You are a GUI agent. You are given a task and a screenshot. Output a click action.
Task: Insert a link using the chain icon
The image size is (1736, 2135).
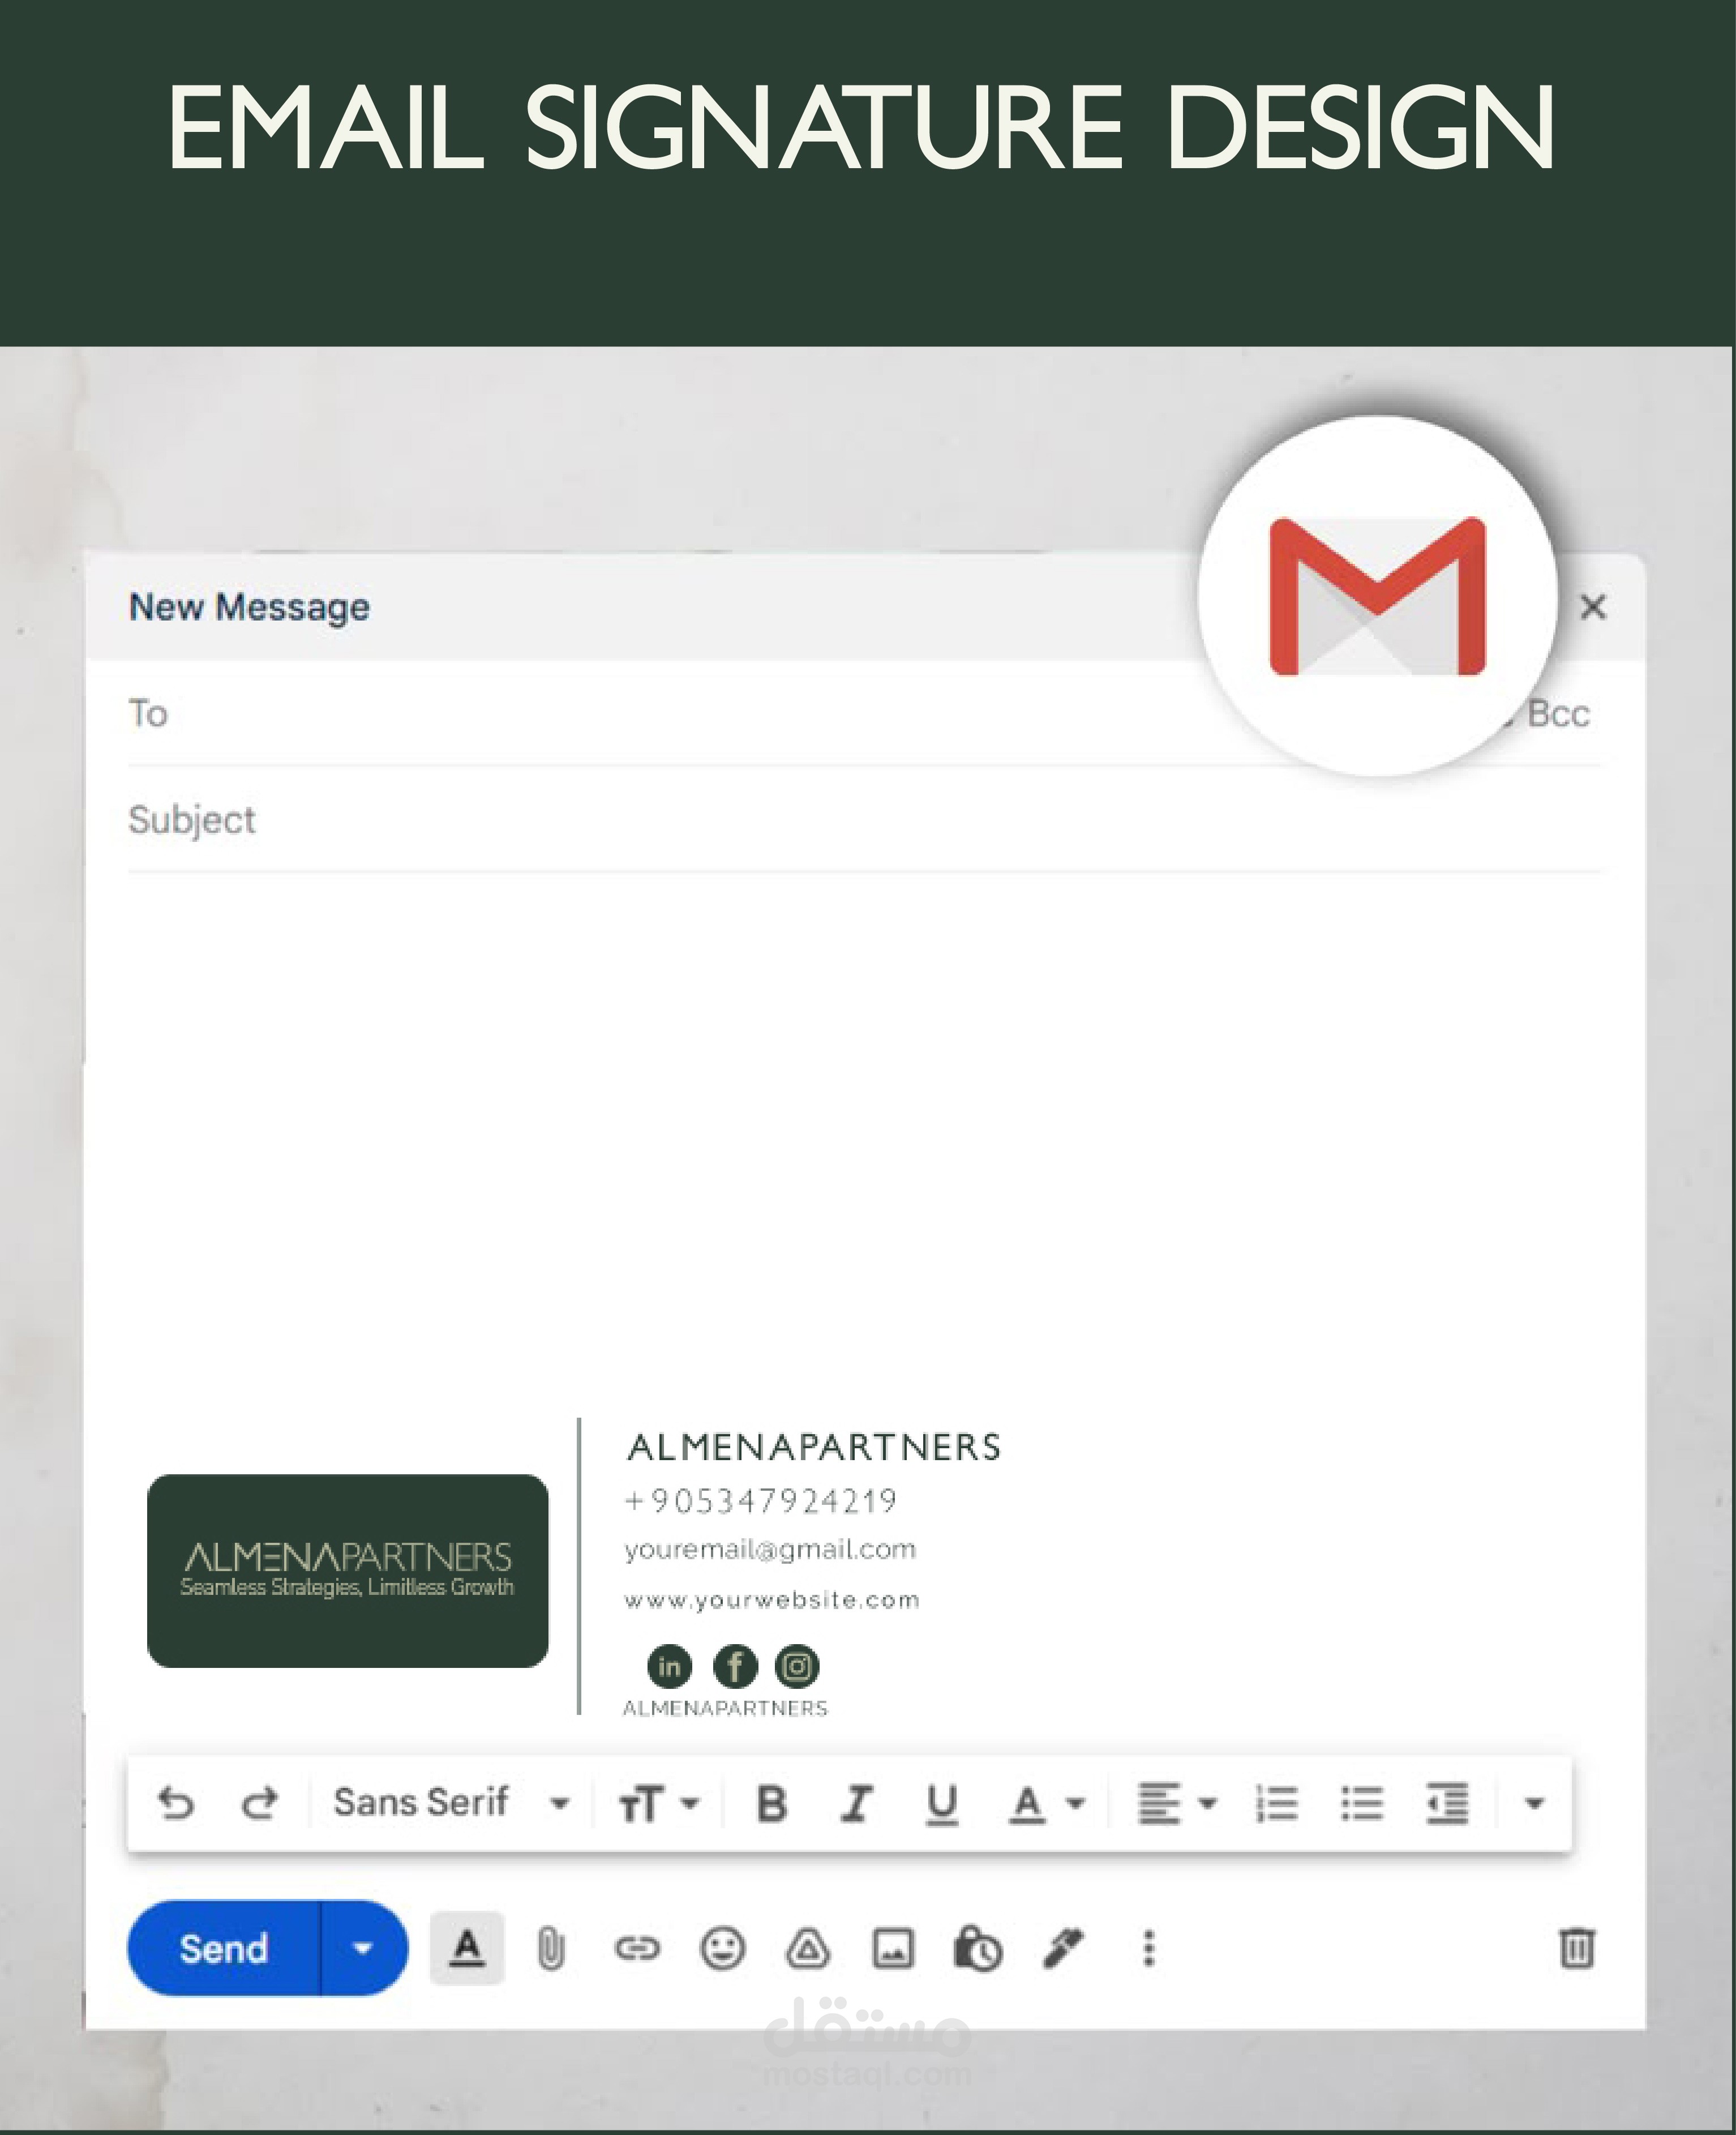(637, 1949)
